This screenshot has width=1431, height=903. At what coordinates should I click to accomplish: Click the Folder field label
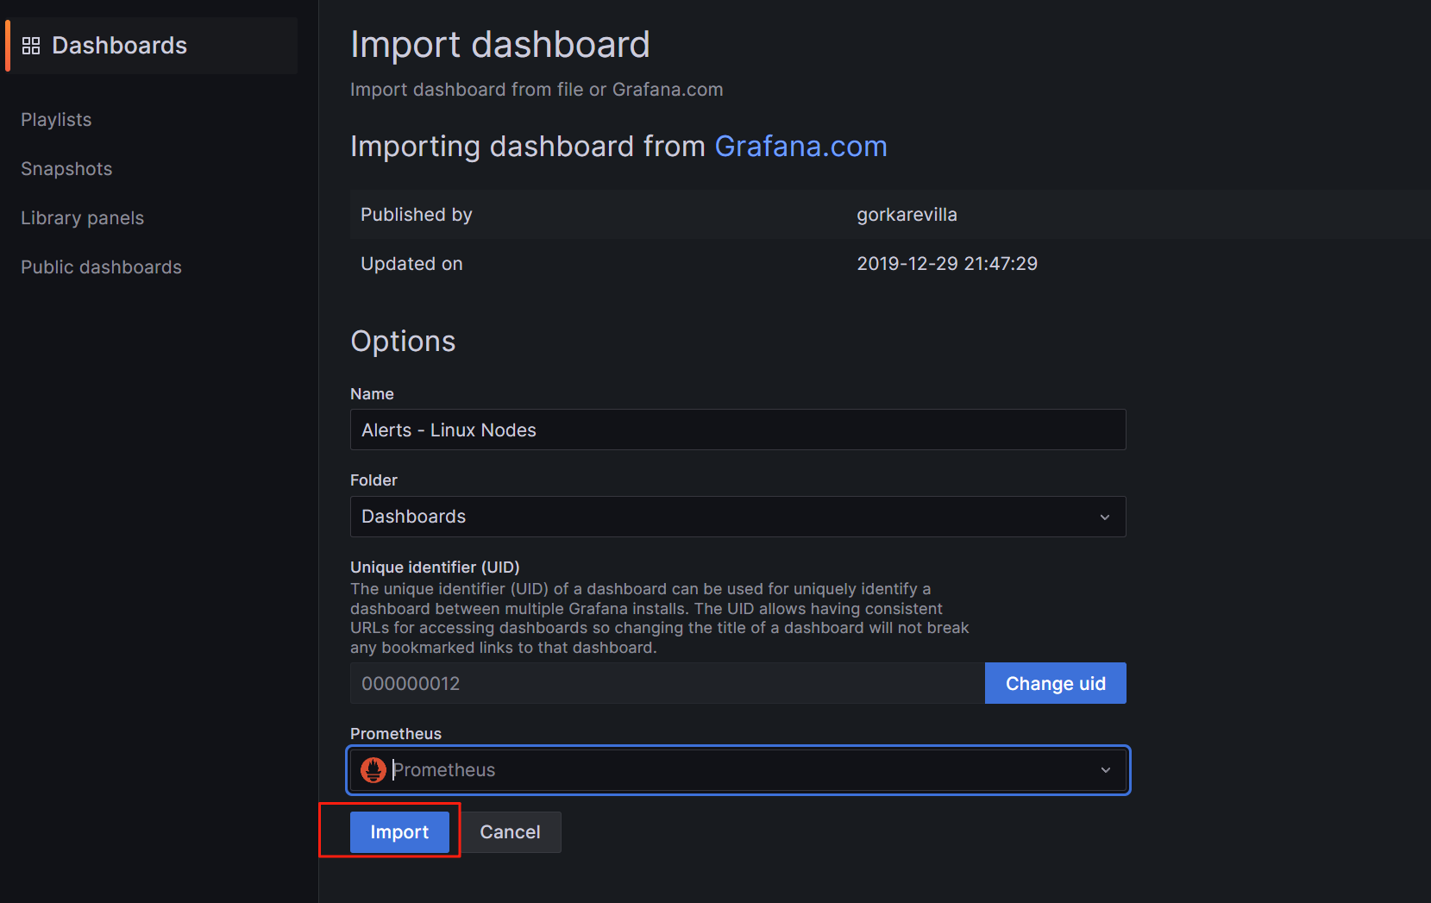coord(373,480)
